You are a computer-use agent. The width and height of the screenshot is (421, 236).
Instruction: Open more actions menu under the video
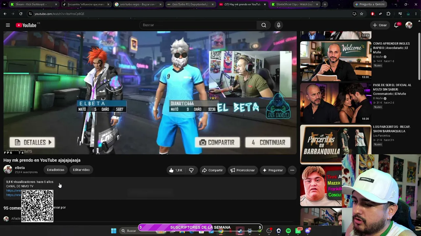pos(292,170)
